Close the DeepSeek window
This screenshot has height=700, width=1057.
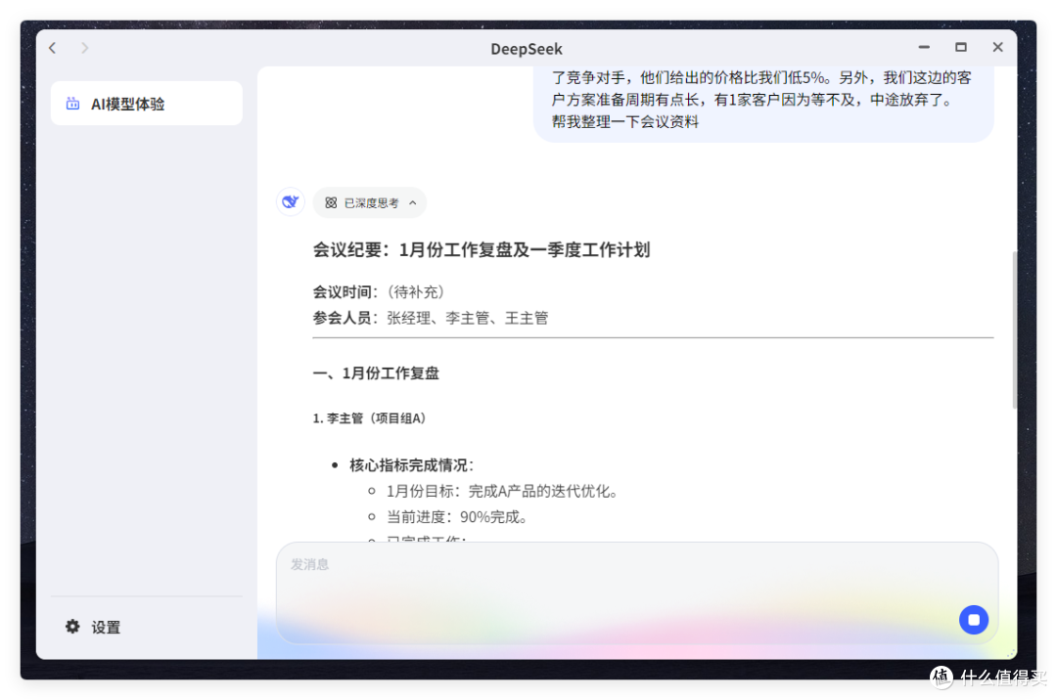coord(997,47)
